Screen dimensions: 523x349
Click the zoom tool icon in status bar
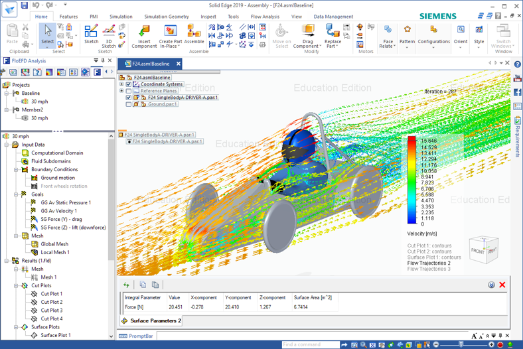(x=363, y=344)
